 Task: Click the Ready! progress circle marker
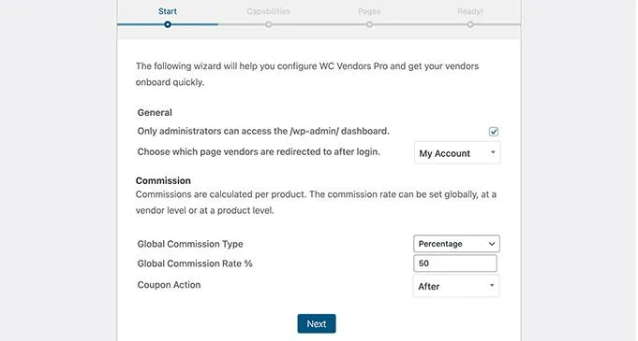click(470, 24)
